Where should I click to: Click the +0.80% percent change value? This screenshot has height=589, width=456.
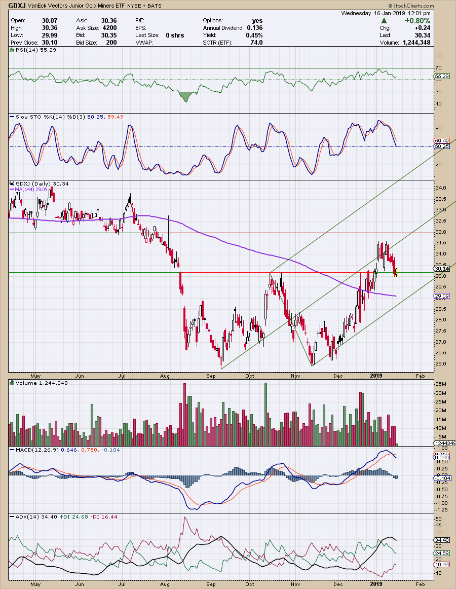417,21
